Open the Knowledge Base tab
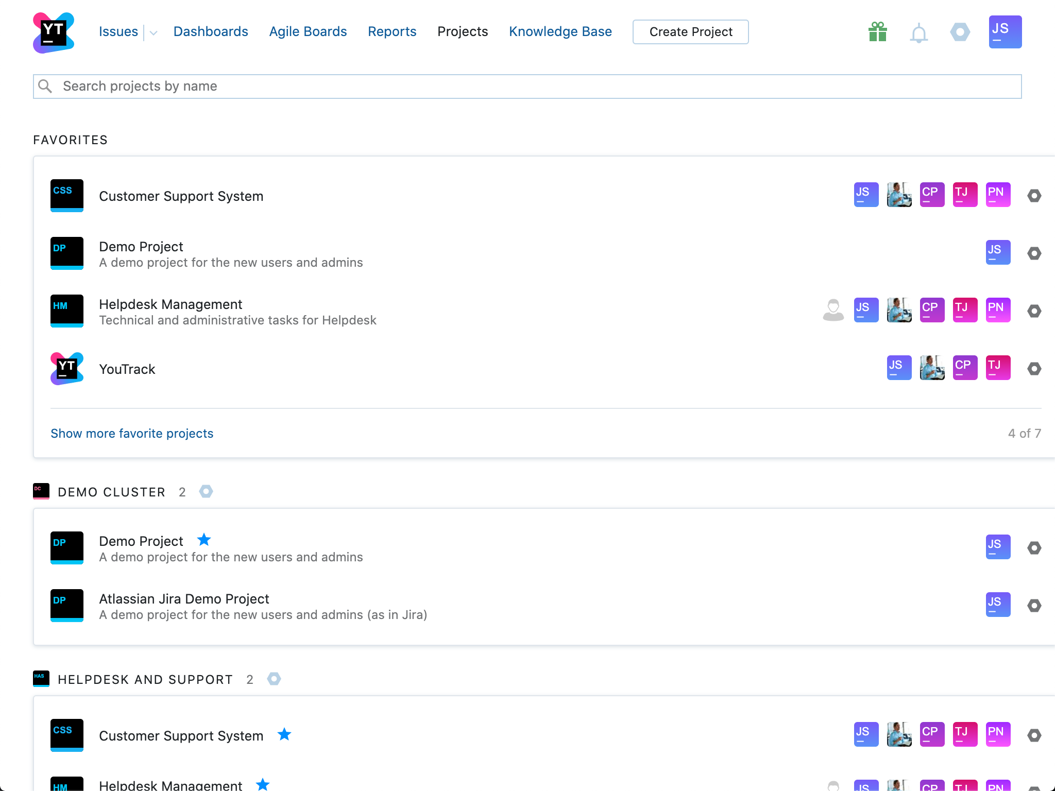The image size is (1055, 791). 560,32
